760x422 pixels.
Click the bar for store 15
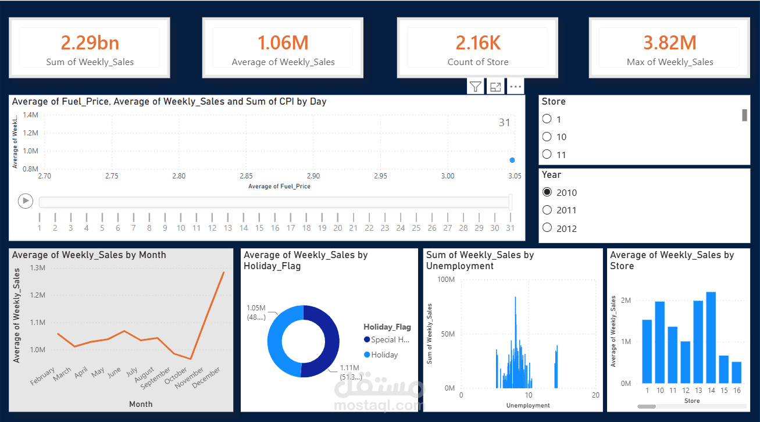[x=724, y=369]
